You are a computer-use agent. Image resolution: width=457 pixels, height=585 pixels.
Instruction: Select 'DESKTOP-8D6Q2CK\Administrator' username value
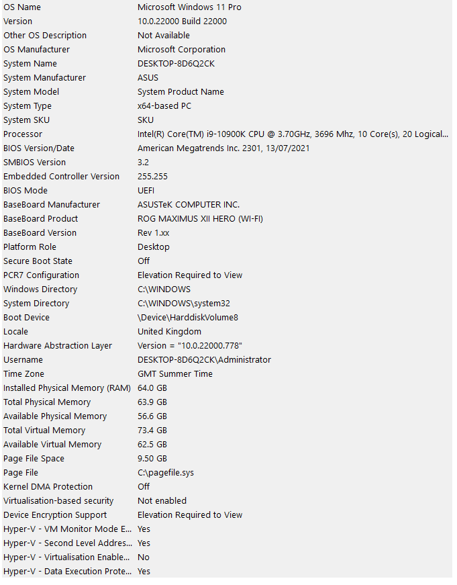point(204,360)
